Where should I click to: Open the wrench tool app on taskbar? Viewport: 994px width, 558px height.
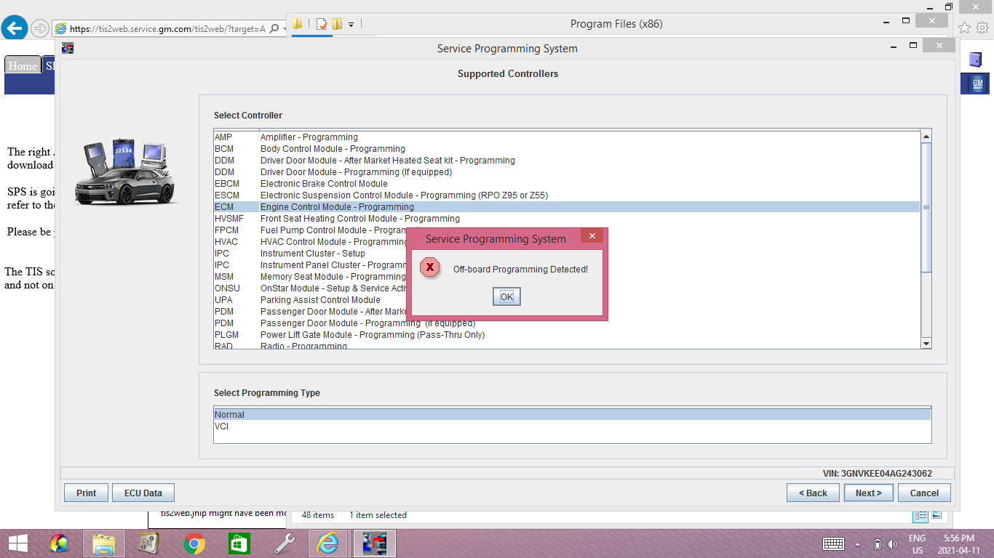tap(285, 543)
